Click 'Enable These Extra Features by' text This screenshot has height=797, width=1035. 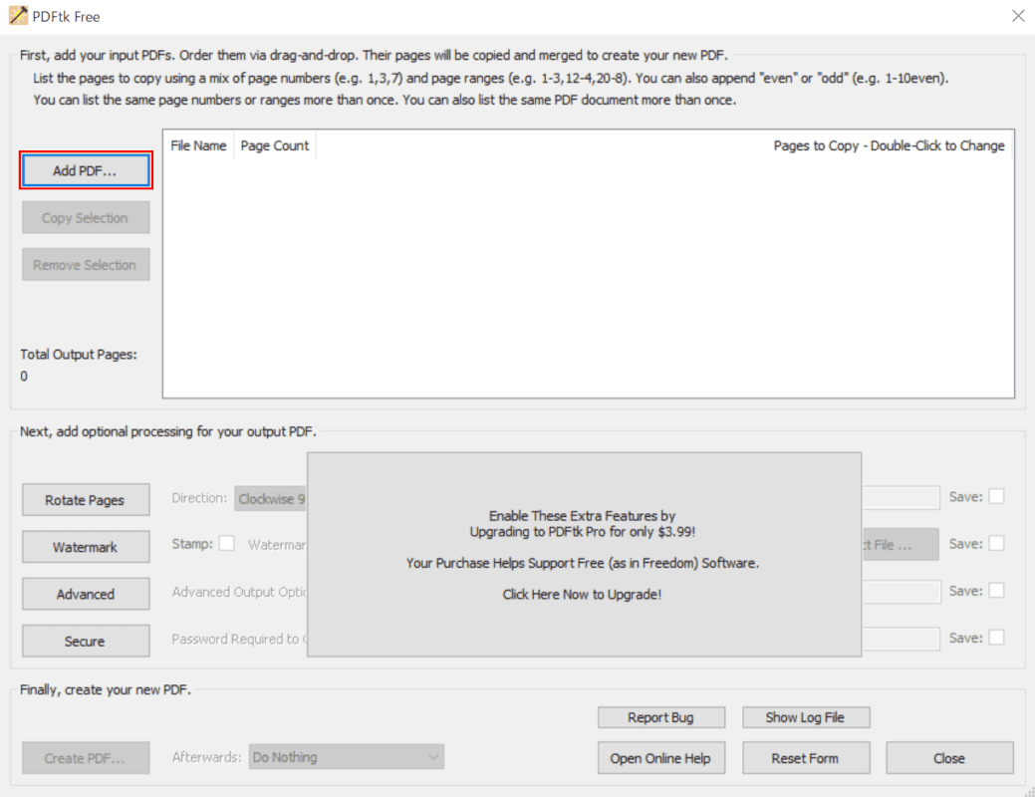click(x=582, y=516)
